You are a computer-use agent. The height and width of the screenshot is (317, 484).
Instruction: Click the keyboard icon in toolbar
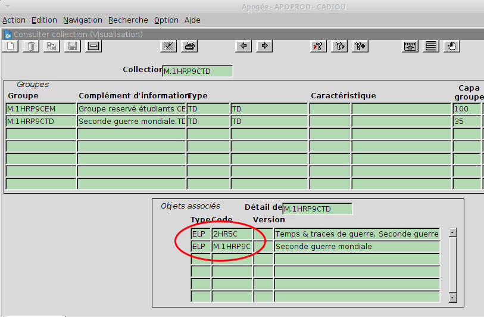coord(410,46)
